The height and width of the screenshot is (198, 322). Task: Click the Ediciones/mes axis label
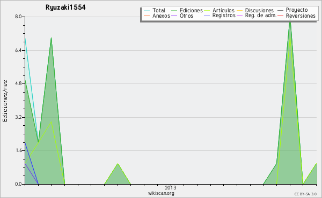(5, 101)
